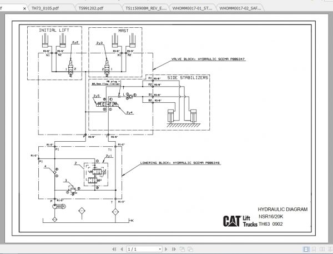Click the TH63 0902 document number
The image size is (333, 254).
click(271, 224)
